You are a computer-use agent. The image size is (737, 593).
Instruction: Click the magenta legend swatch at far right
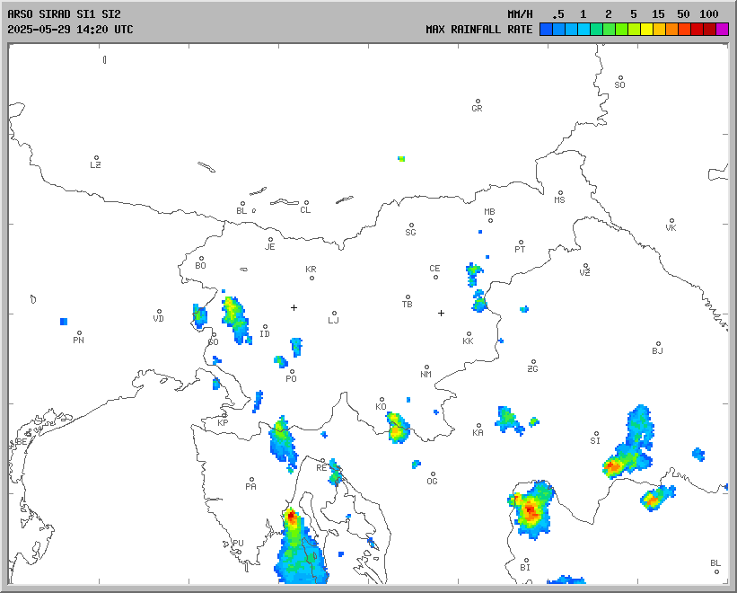click(x=722, y=29)
